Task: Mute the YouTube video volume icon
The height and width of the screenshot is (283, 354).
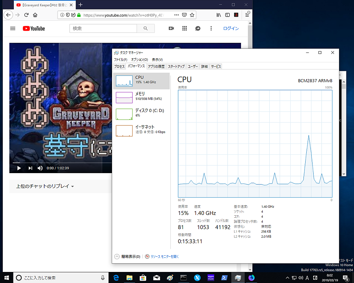Action: click(40, 168)
